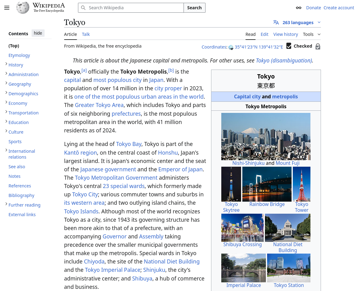Viewport: 355px width, 291px height.
Task: Go to External links in contents
Action: point(22,215)
